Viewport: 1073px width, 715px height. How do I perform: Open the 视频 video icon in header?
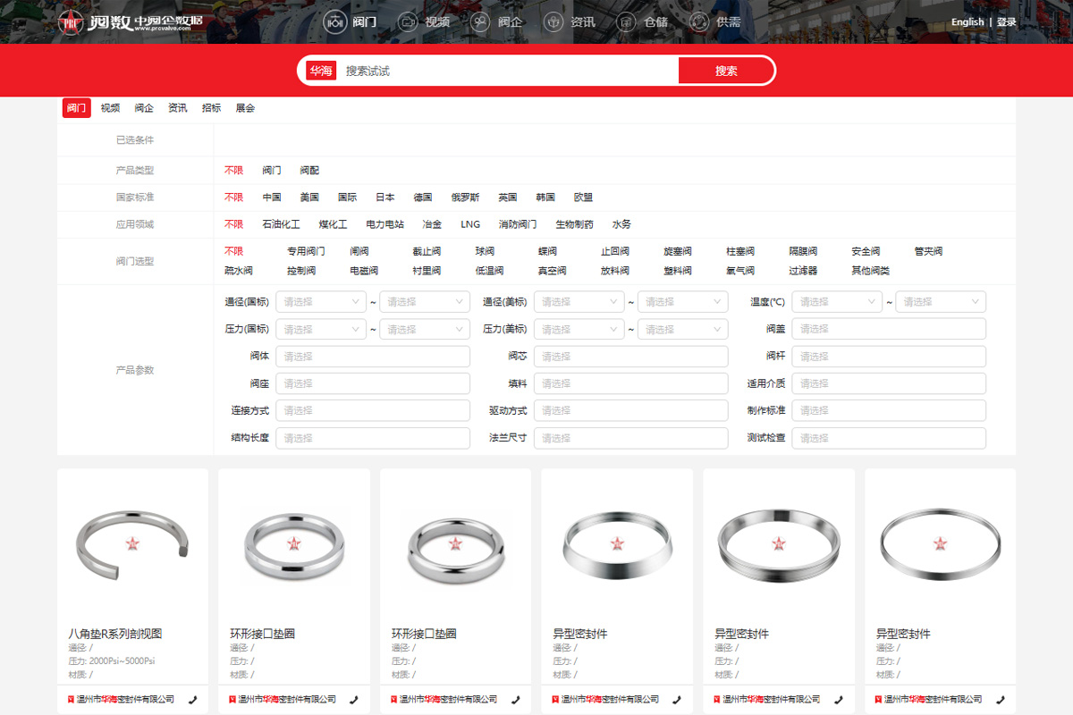(408, 21)
